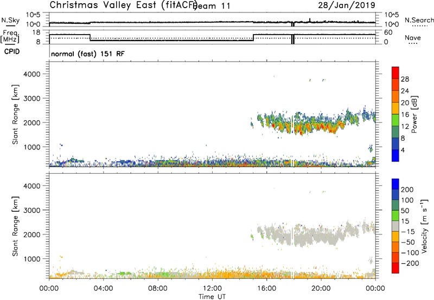Screen dimensions: 434x300
Task: Click the 'N.Search' legend label
Action: (x=419, y=20)
